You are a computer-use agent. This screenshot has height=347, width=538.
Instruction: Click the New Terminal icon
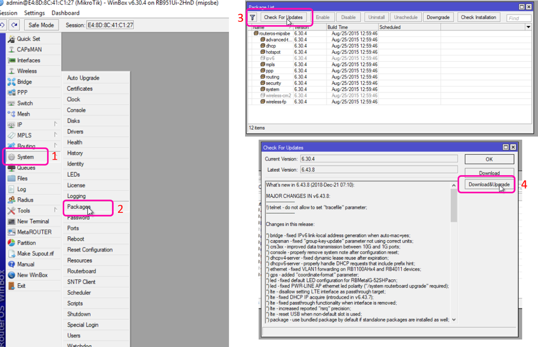[11, 221]
